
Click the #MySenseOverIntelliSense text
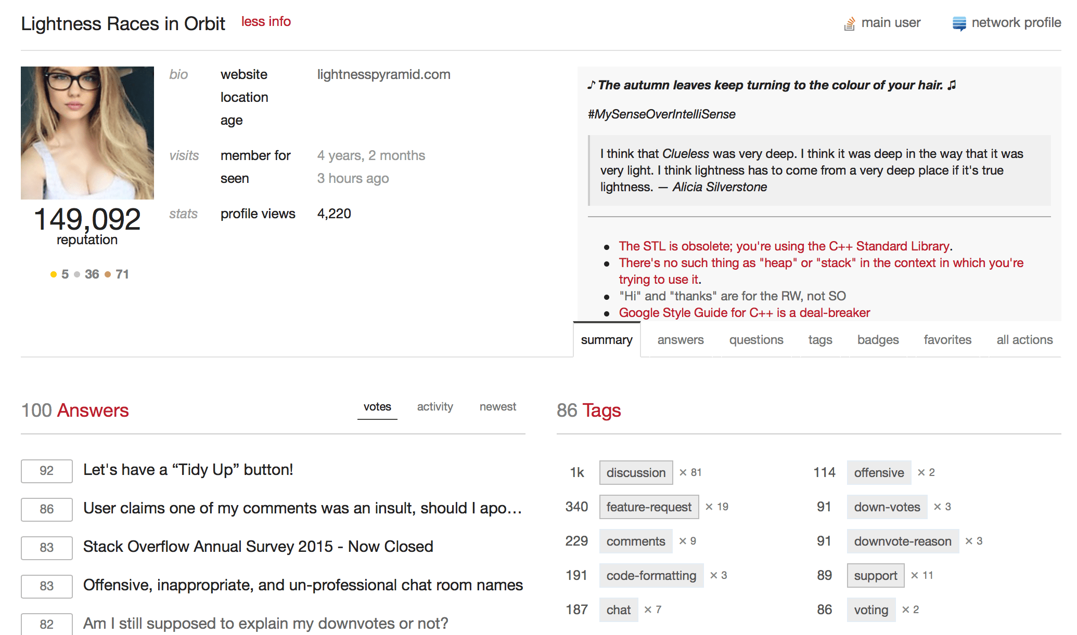point(662,114)
